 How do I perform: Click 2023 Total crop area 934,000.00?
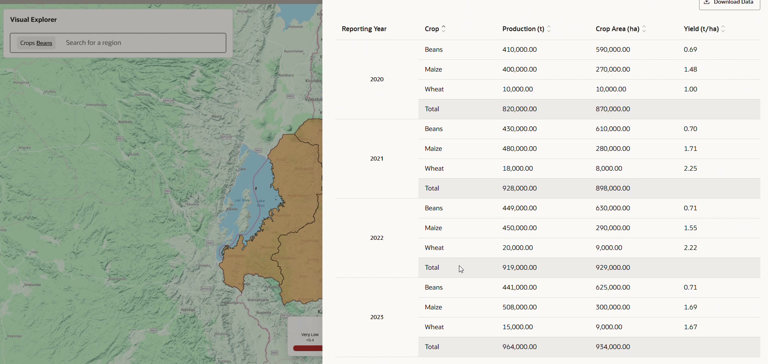point(613,347)
